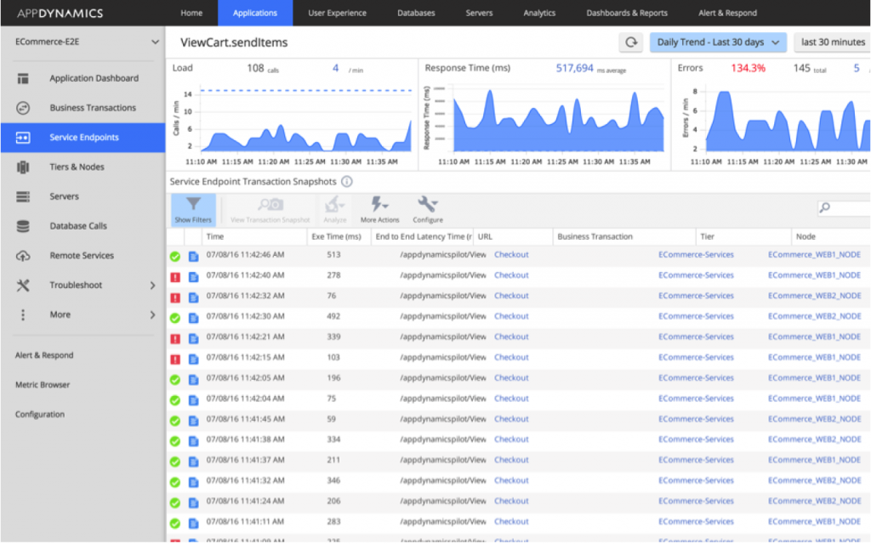Click the 134.3% errors value
Viewport: 871px width, 544px height.
pyautogui.click(x=749, y=68)
